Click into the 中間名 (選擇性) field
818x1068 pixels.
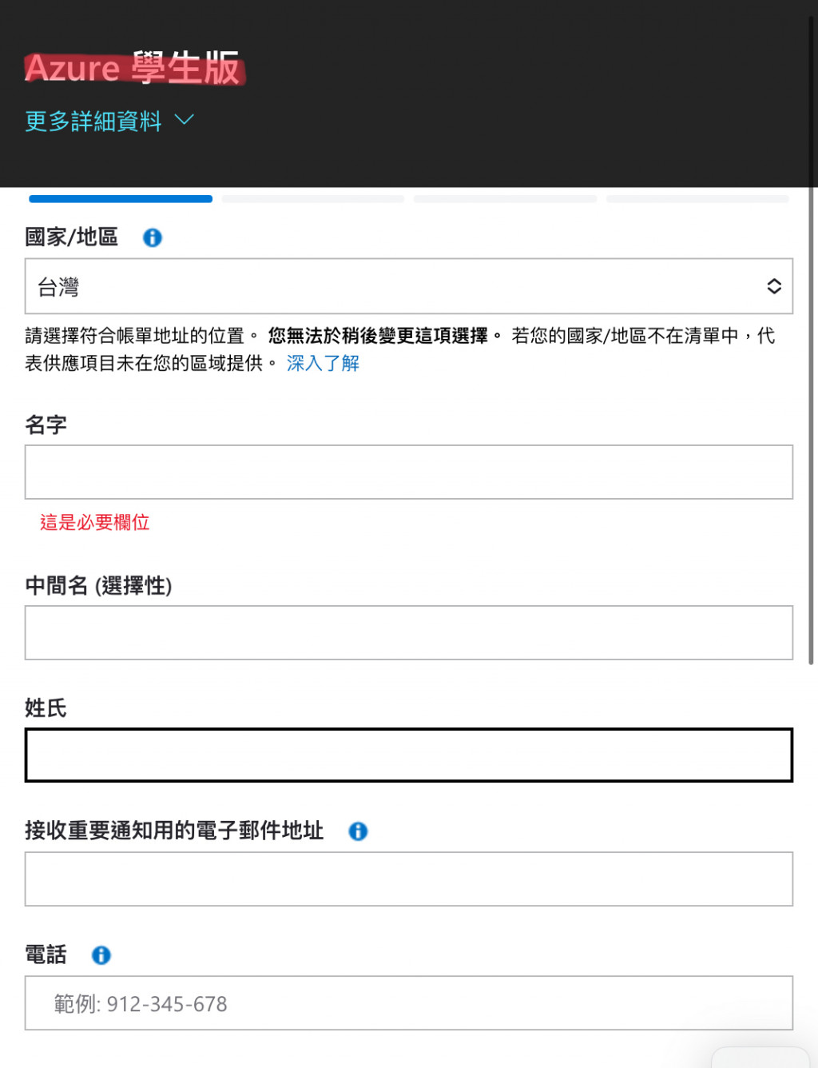(409, 633)
